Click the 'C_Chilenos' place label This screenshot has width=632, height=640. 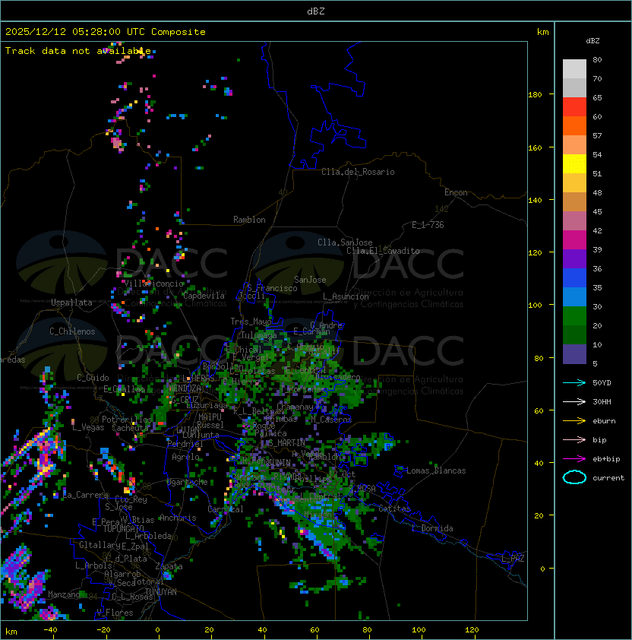[72, 331]
